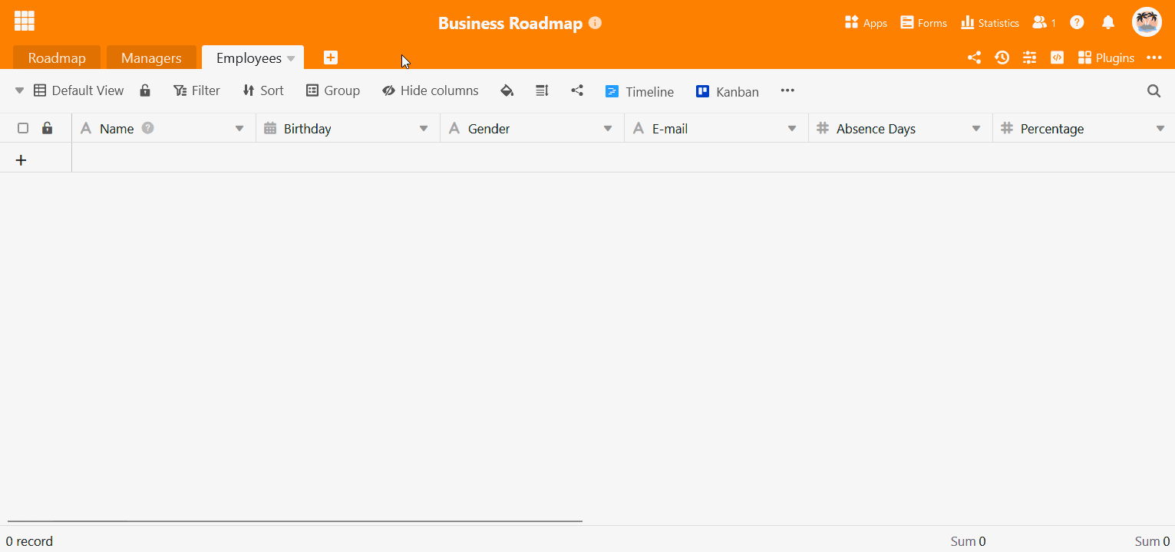Click the Filter button
The image size is (1175, 552).
click(x=196, y=90)
